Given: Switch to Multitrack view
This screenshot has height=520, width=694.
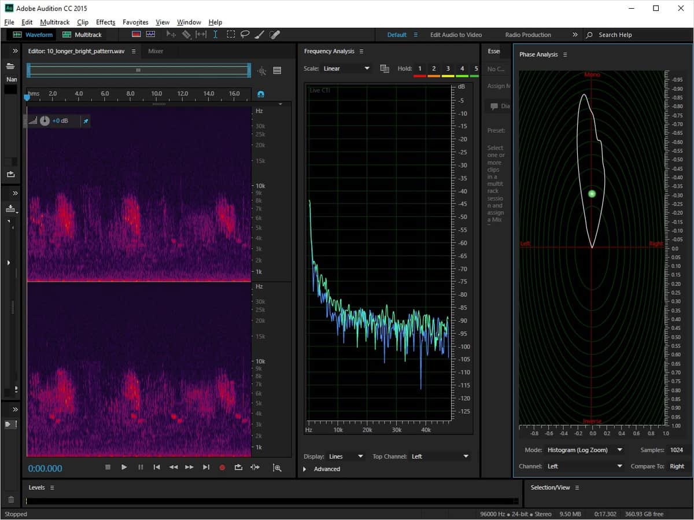Looking at the screenshot, I should pyautogui.click(x=82, y=35).
